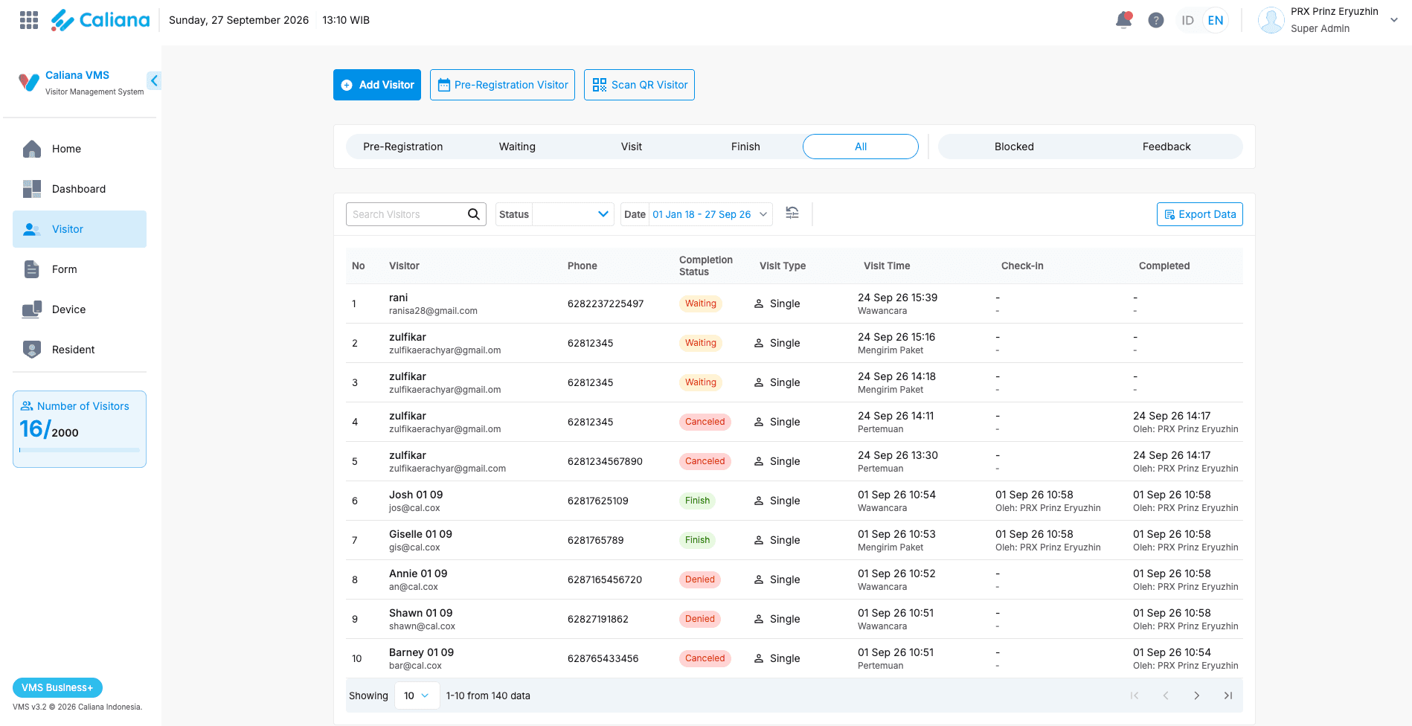Go to the last page of results
This screenshot has width=1412, height=726.
[x=1228, y=696]
